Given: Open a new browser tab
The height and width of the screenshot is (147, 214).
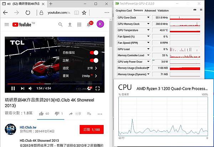Looking at the screenshot, I should click(x=51, y=4).
